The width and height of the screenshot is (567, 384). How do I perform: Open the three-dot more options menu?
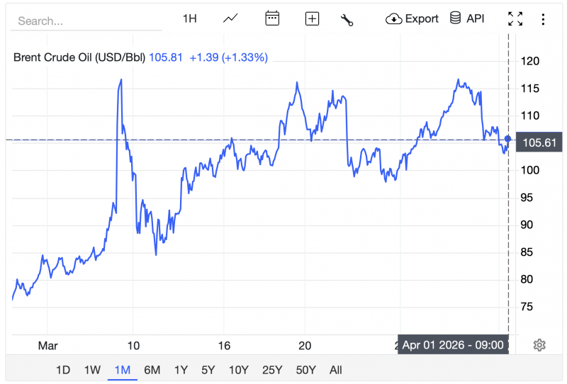pos(543,19)
